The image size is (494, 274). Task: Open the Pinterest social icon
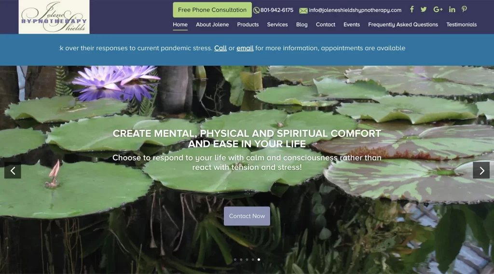tap(464, 10)
